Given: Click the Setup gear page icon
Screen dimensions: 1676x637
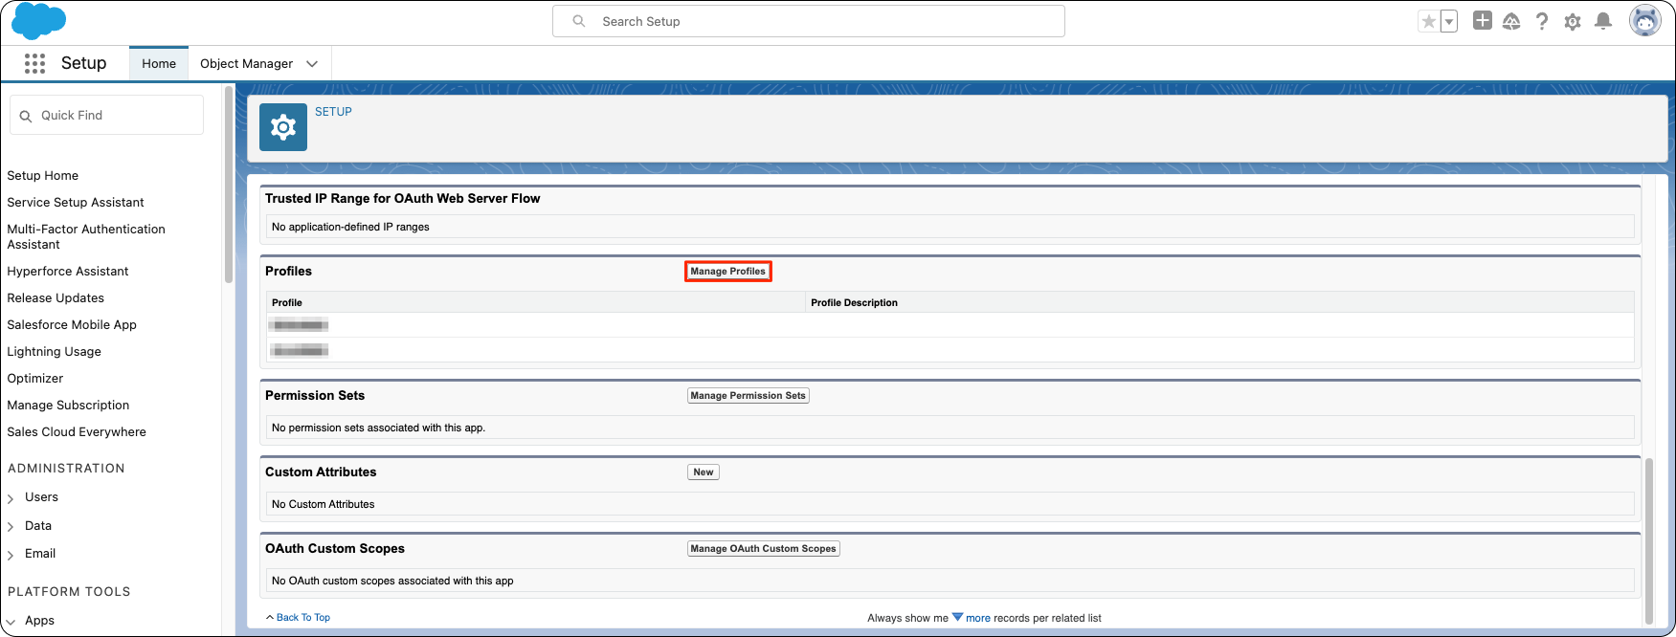Looking at the screenshot, I should pyautogui.click(x=283, y=127).
